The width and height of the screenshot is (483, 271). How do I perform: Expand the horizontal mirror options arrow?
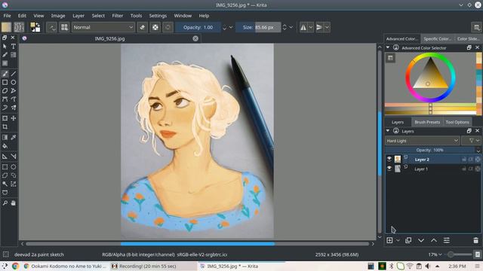311,27
